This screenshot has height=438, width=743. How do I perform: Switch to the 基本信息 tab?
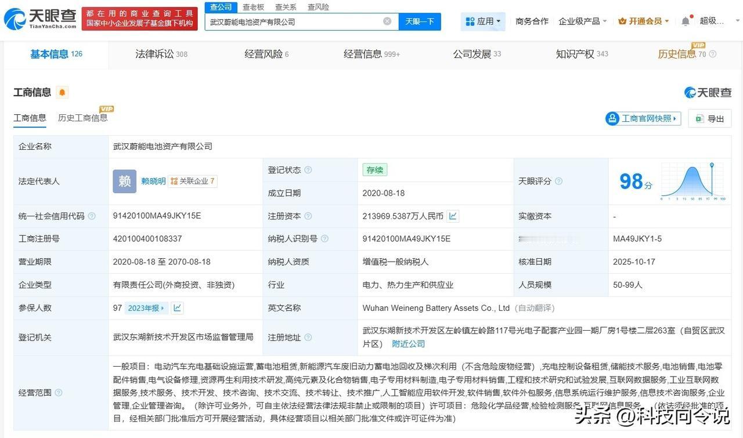(x=56, y=54)
